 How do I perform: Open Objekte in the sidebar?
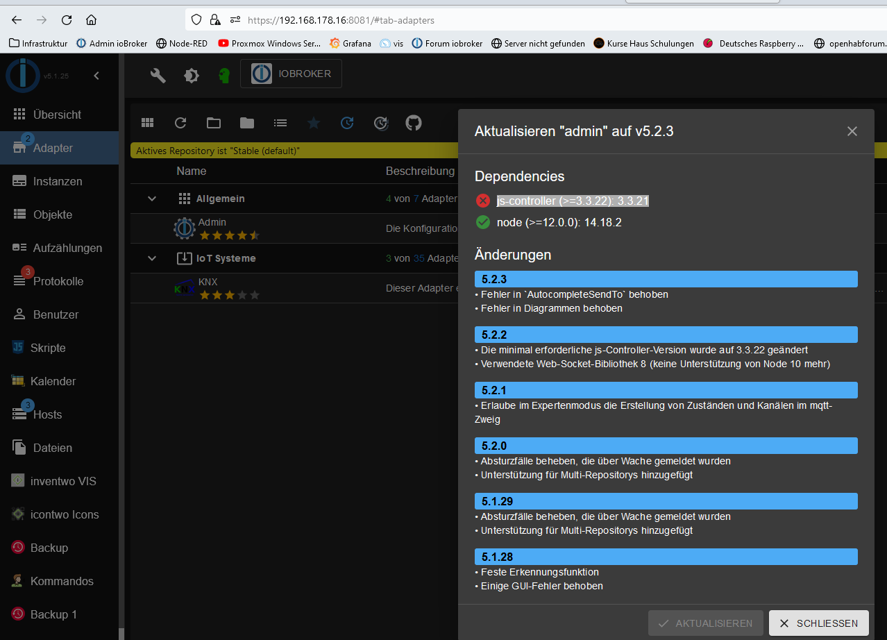(60, 214)
